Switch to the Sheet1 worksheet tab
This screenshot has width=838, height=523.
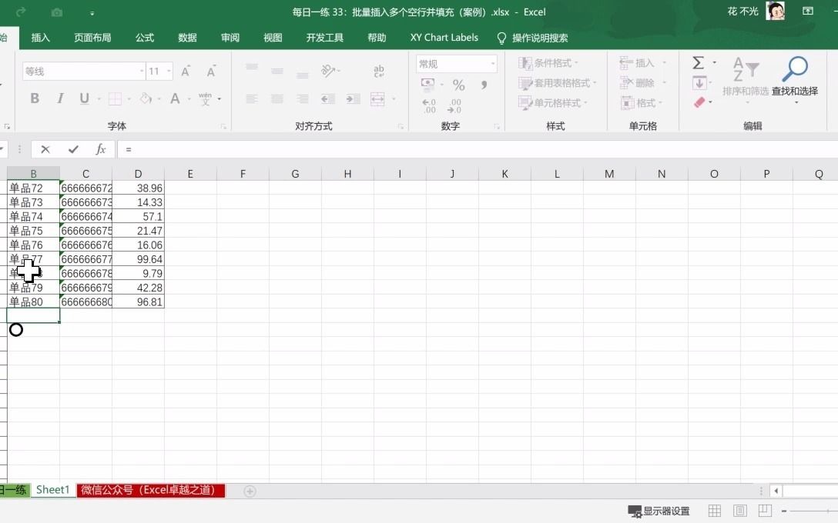coord(52,490)
